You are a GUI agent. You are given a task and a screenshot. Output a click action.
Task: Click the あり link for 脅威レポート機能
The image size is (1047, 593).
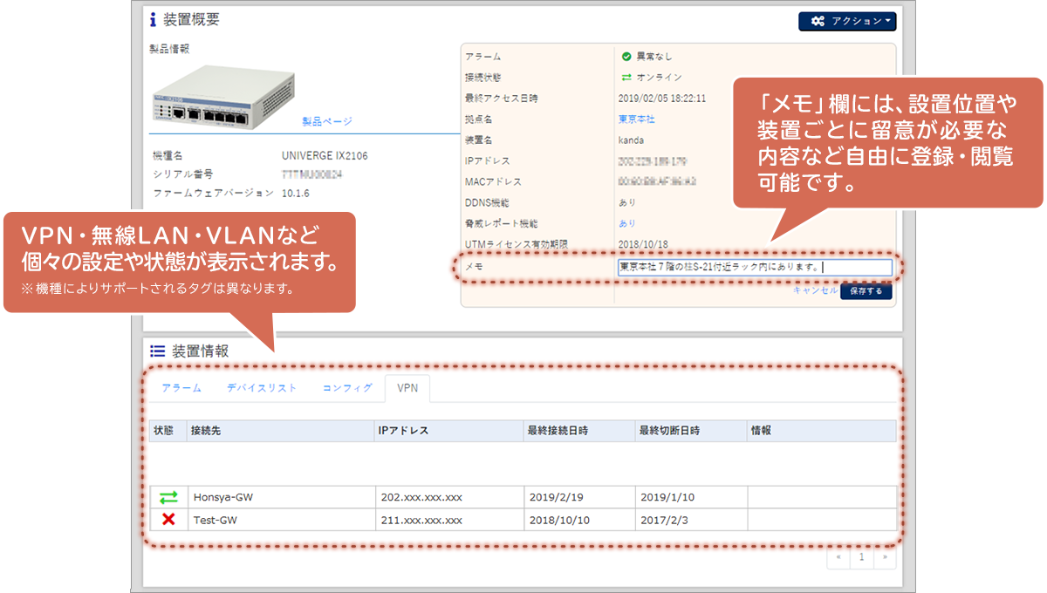(627, 223)
